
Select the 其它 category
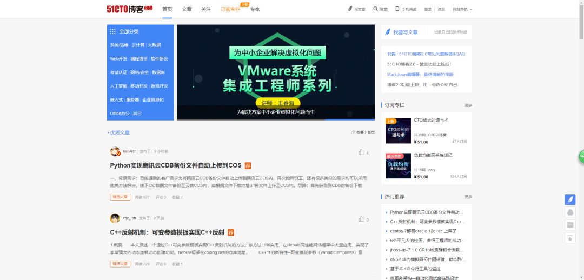pos(137,113)
